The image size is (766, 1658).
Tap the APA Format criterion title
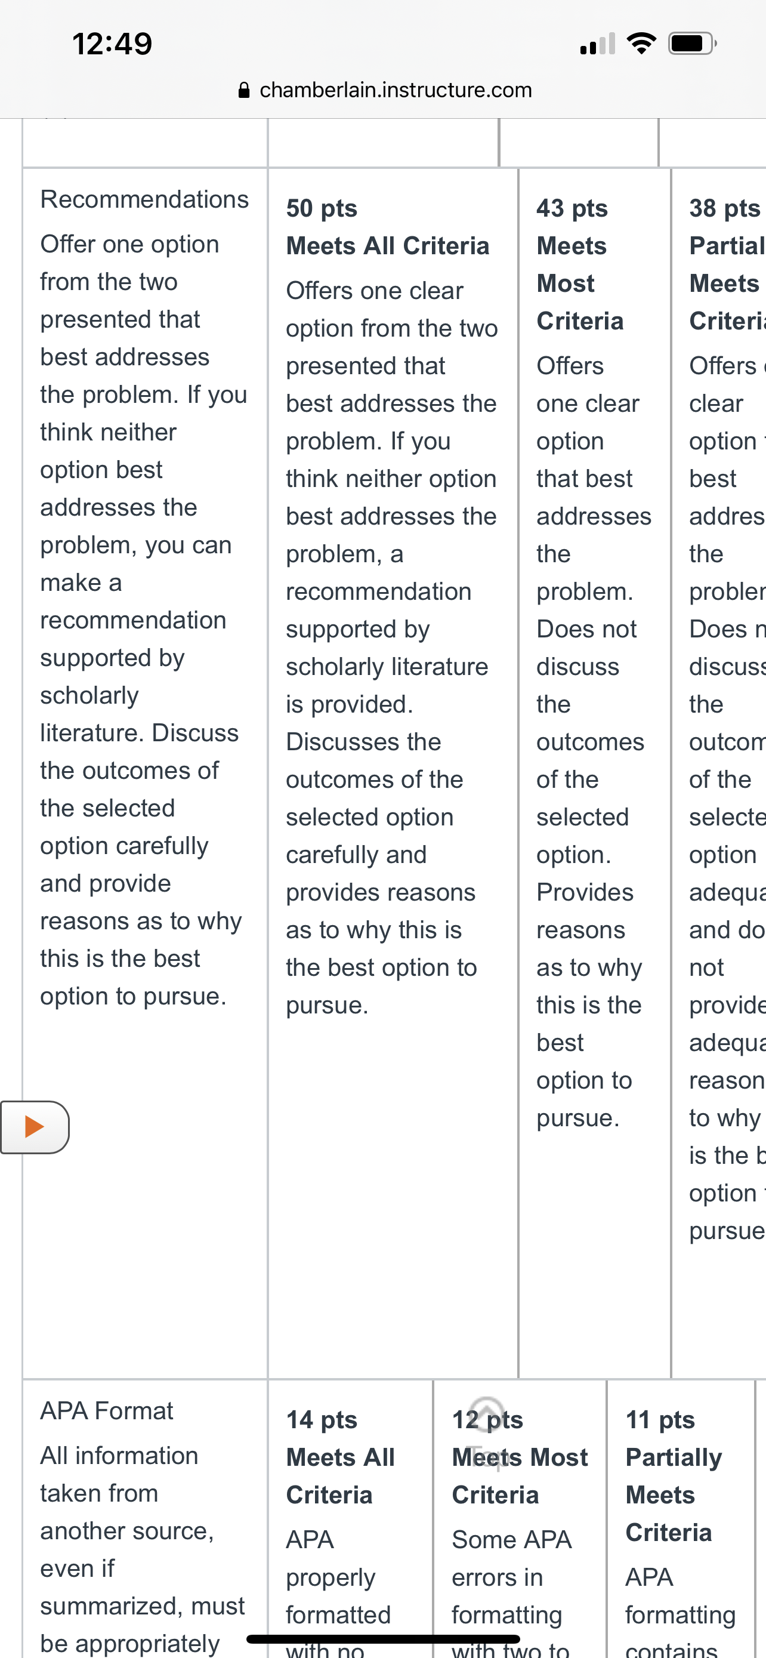(106, 1410)
